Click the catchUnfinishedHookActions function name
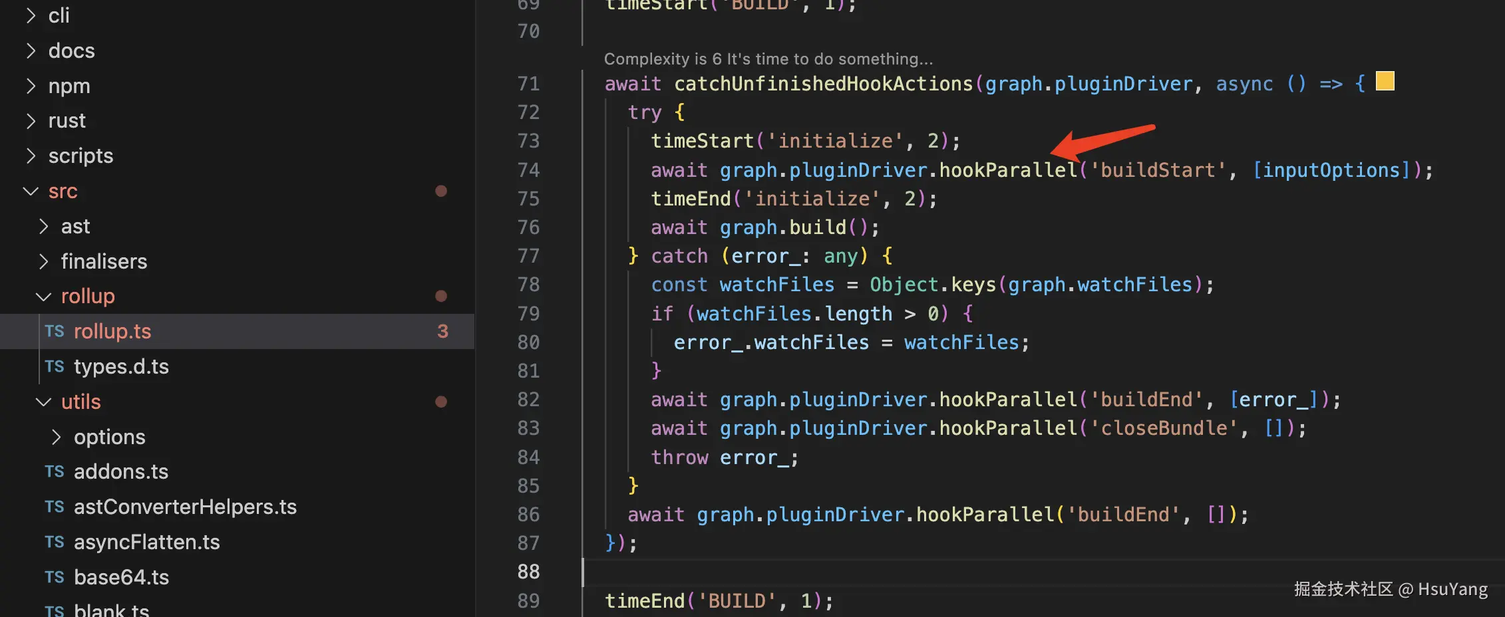1505x617 pixels. point(824,84)
